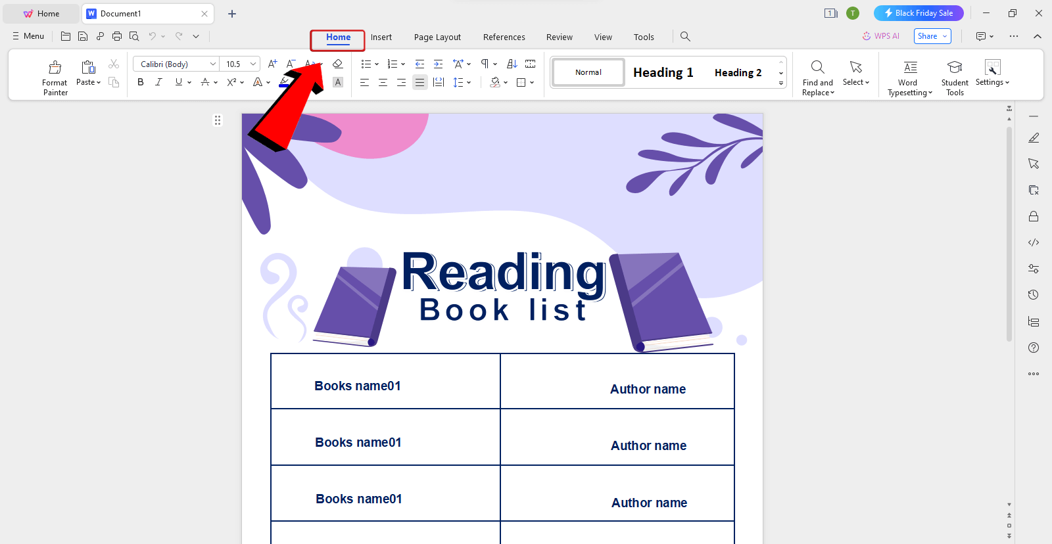Open WPS AI

point(880,36)
